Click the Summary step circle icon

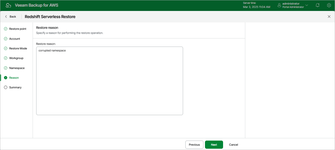pyautogui.click(x=6, y=87)
